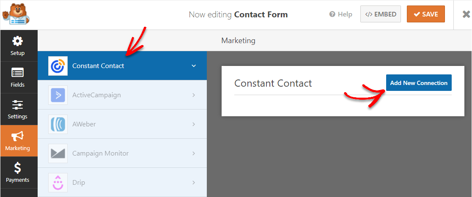Click the Campaign Monitor envelope icon
The image size is (472, 197).
58,153
